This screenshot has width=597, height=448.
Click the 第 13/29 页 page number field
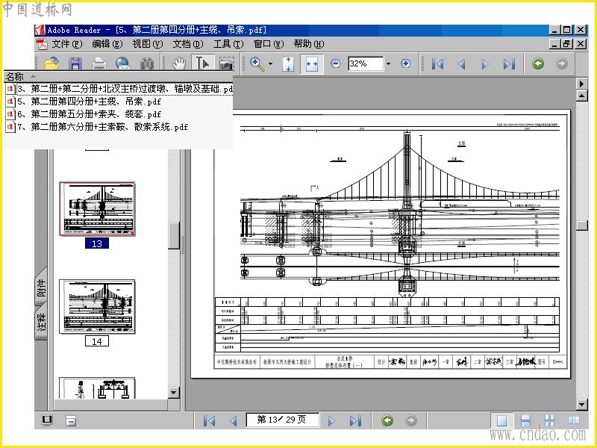click(282, 420)
